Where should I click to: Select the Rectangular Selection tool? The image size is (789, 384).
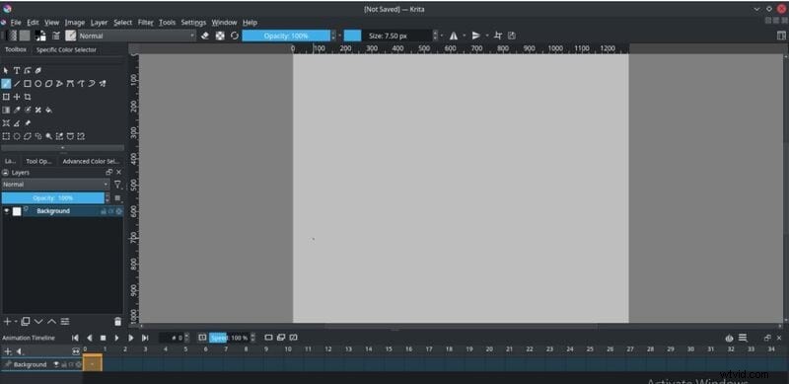(x=6, y=136)
